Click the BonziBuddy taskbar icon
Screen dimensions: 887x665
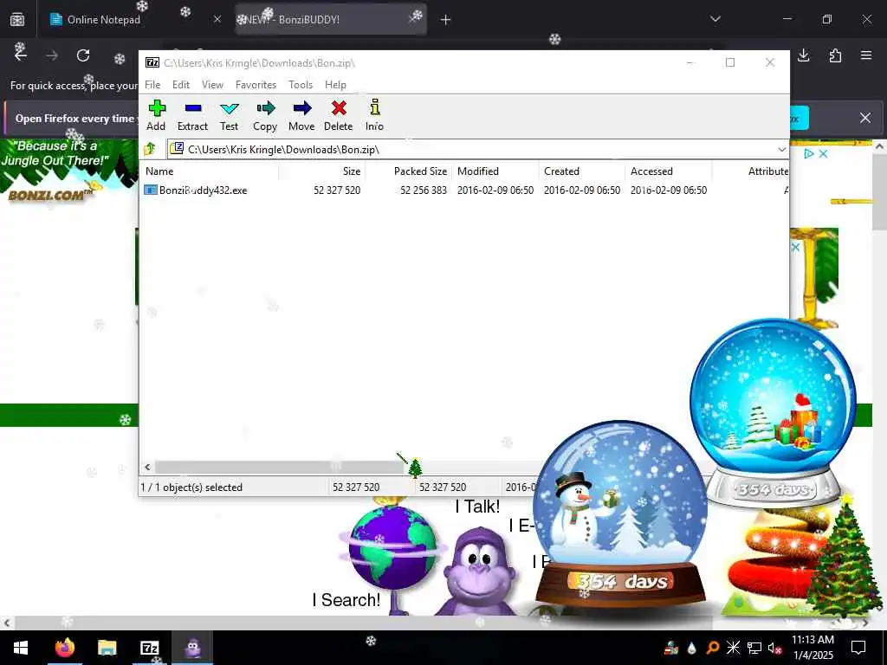coord(193,648)
